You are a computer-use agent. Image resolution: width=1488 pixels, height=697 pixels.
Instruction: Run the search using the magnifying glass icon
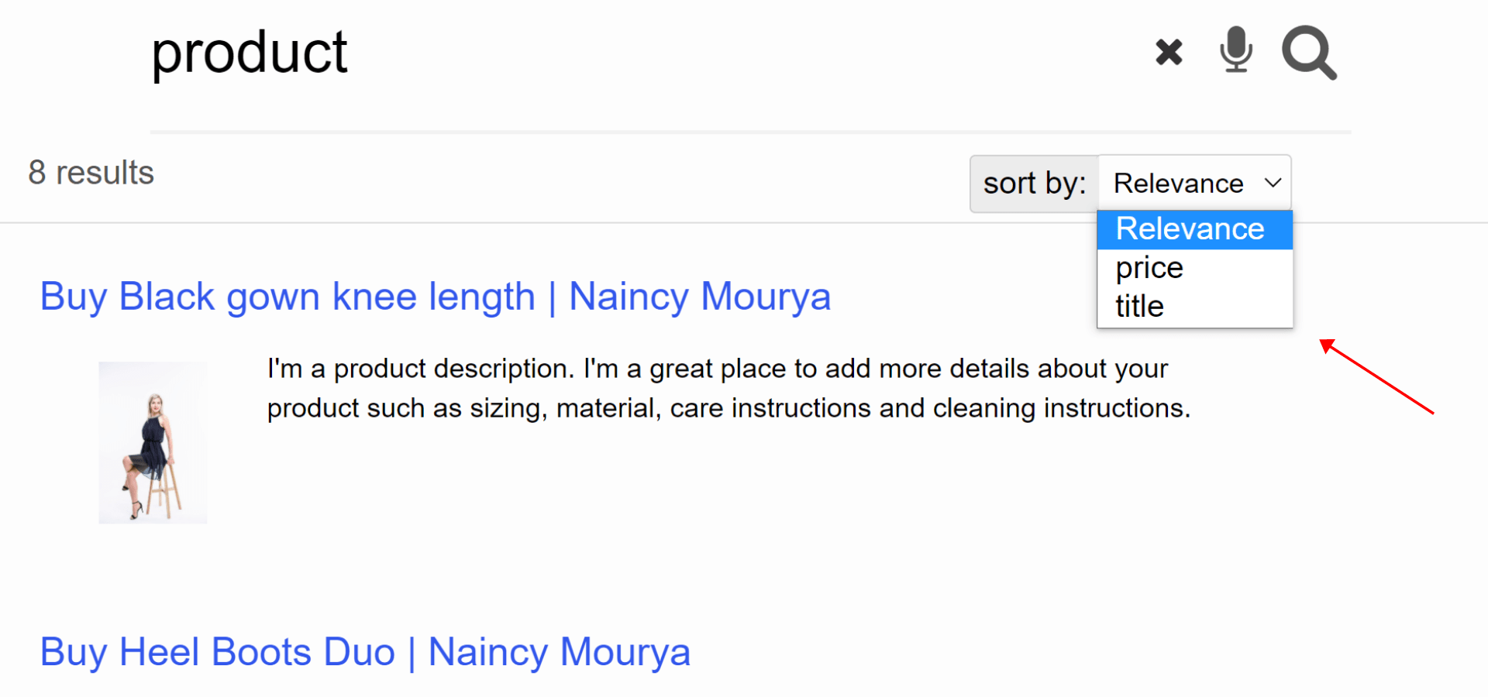1309,53
